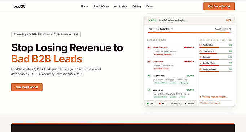
Task: Click the CO avatar for Chris Doe
Action: (x=149, y=61)
